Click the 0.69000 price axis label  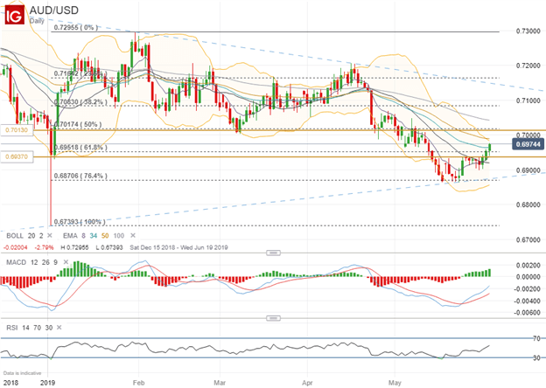tap(528, 170)
